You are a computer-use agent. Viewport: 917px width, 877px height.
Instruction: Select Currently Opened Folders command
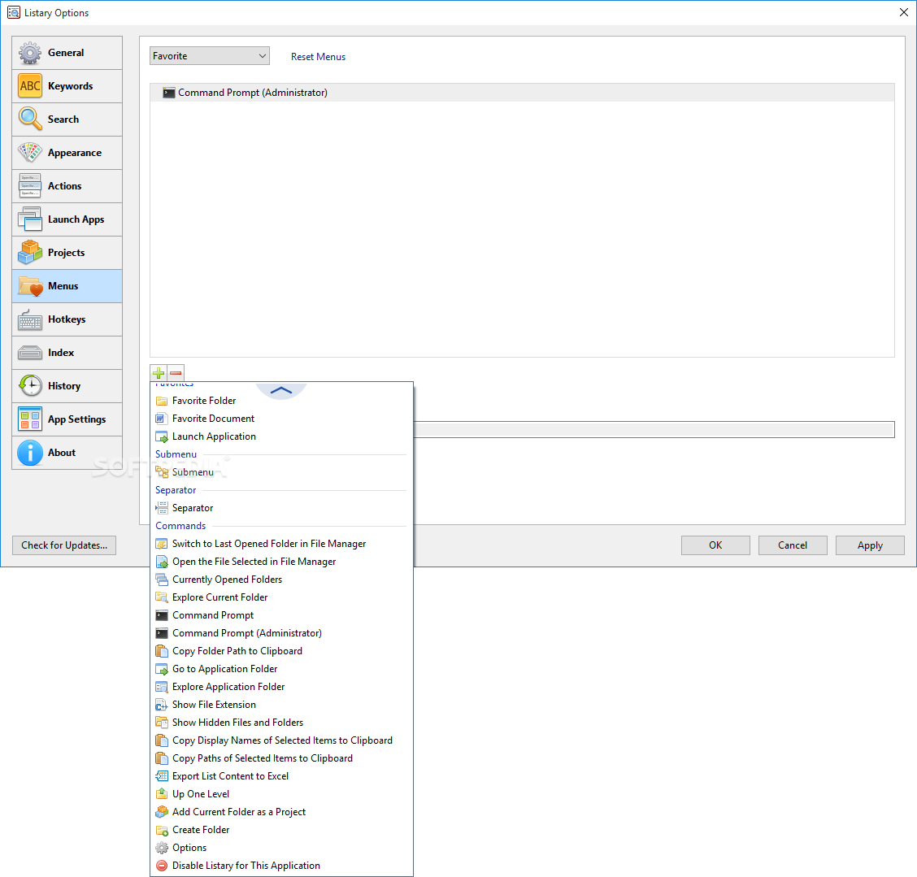(281, 580)
